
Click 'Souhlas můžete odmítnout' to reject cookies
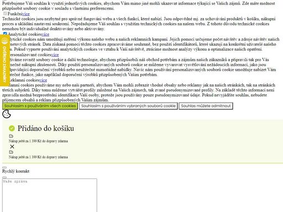pyautogui.click(x=206, y=106)
